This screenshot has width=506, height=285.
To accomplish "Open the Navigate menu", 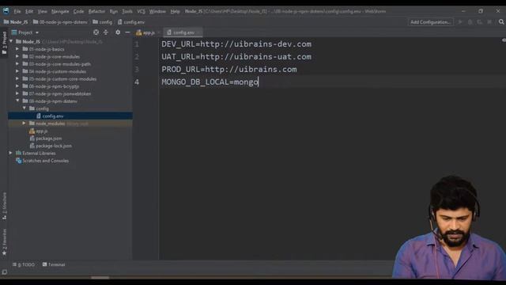I will [60, 11].
